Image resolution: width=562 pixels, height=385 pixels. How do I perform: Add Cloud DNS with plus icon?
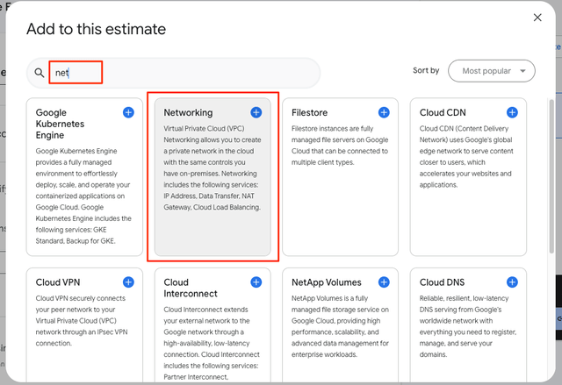pos(512,282)
